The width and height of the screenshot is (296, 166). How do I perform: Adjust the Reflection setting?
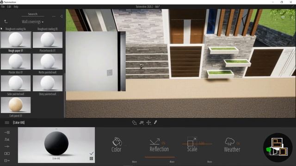[x=159, y=145]
